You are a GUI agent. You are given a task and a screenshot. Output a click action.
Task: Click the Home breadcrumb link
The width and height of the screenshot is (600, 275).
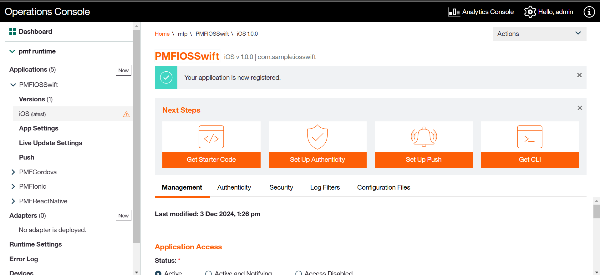(x=162, y=34)
